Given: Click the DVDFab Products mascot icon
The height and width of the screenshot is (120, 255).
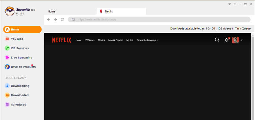Looking at the screenshot, I should pos(7,67).
